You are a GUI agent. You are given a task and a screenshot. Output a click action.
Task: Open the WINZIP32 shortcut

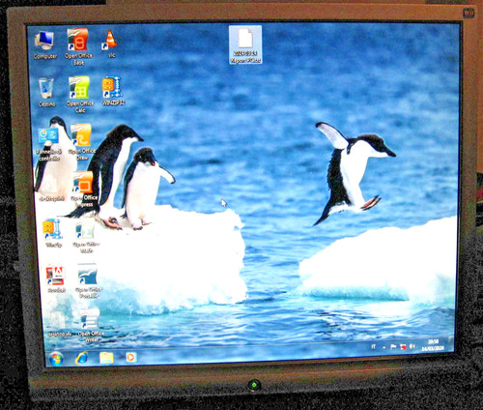click(x=113, y=91)
